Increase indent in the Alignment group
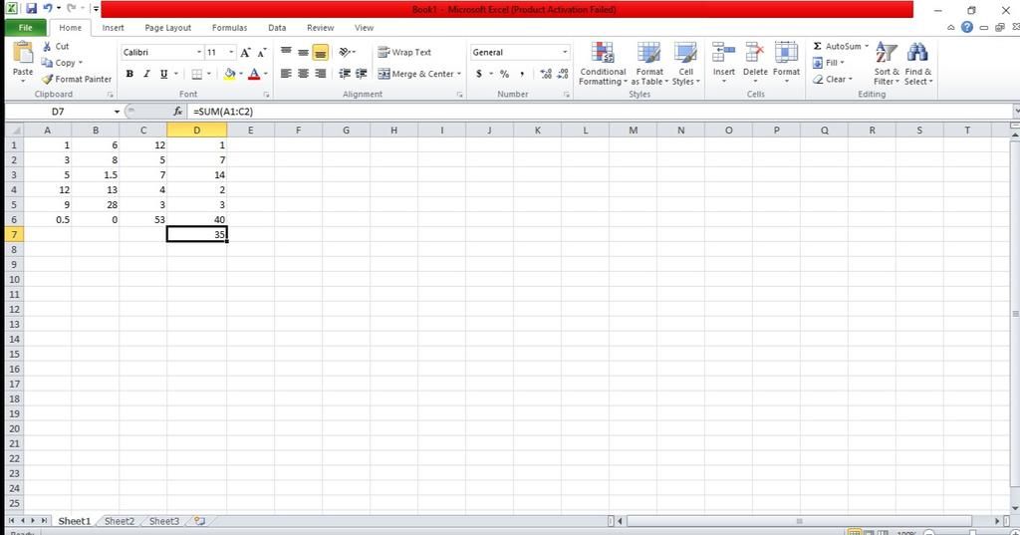This screenshot has height=535, width=1020. pyautogui.click(x=361, y=74)
